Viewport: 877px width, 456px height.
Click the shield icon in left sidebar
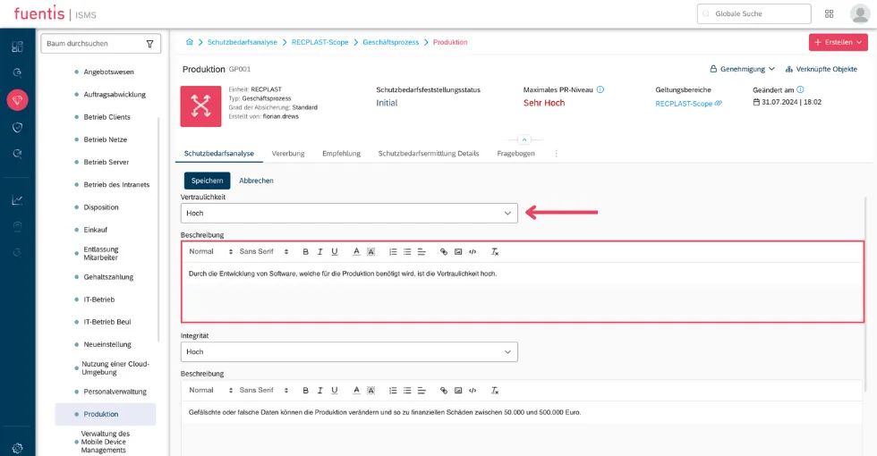(17, 127)
